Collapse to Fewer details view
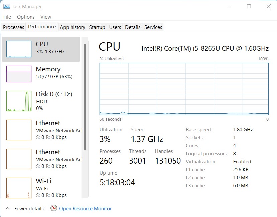Viewport: 277px width, 217px height. [x=28, y=208]
